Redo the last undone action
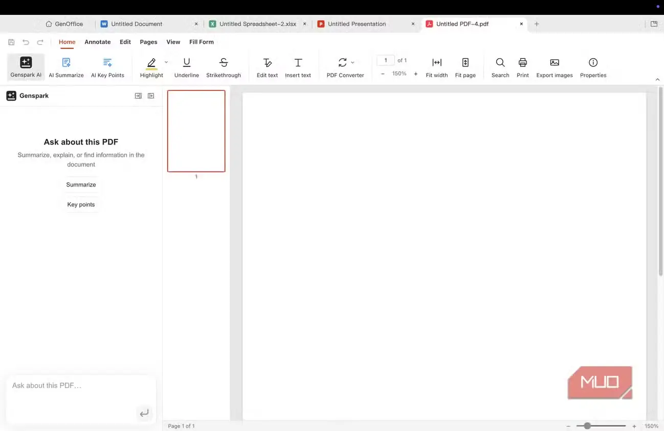664x431 pixels. pos(40,42)
